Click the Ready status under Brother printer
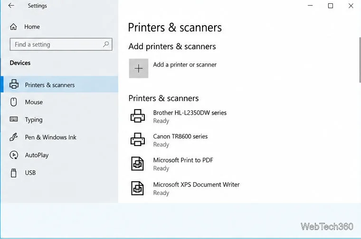Viewport: 361px width, 239px height. pyautogui.click(x=161, y=121)
